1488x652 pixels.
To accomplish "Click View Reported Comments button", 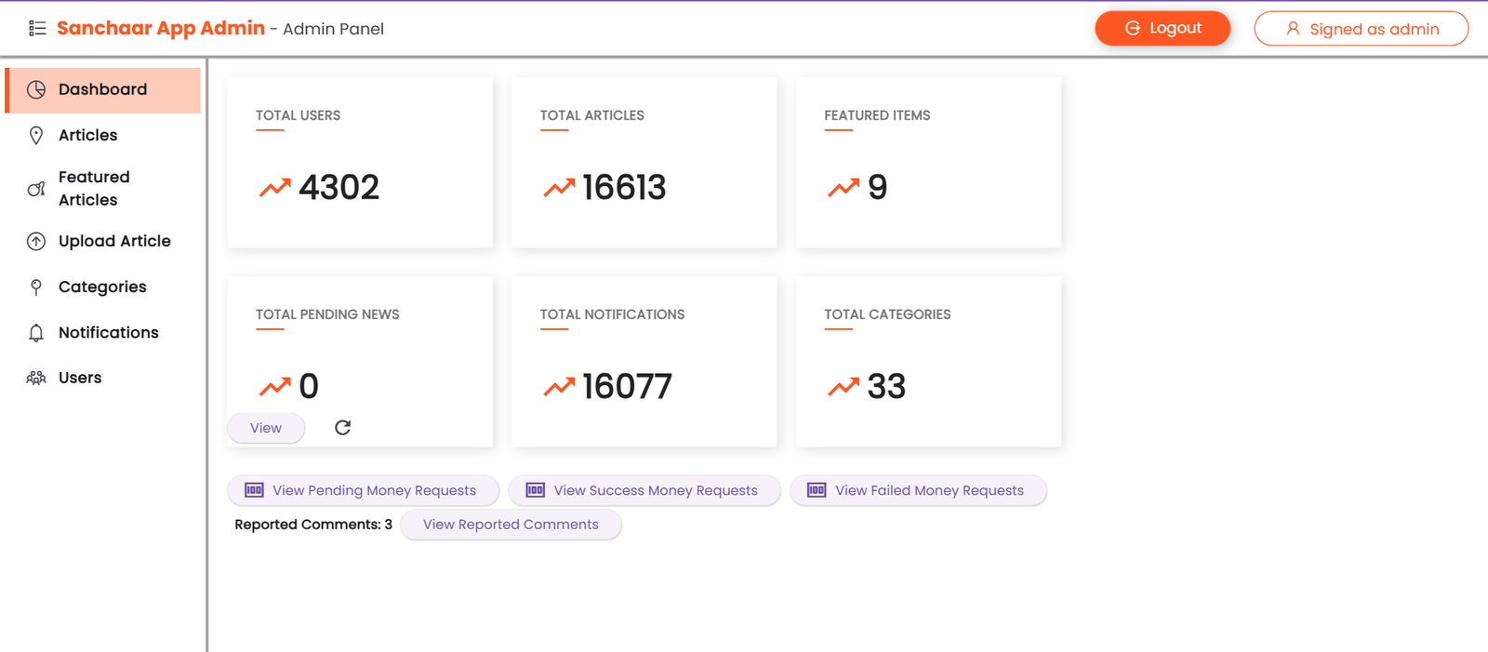I will click(511, 525).
